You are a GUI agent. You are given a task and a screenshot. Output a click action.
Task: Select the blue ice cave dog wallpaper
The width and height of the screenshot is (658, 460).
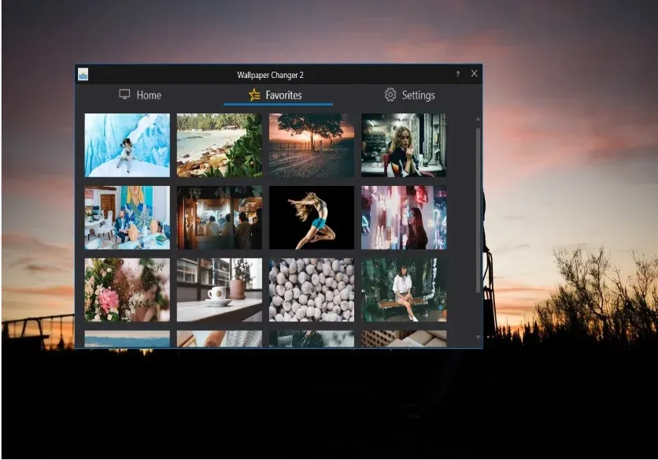click(128, 145)
